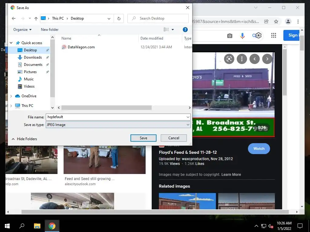Open Save as type combo box
This screenshot has width=310, height=232.
point(118,125)
